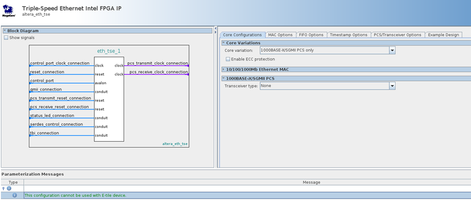Select pcs_receive_reset_connection label
The height and width of the screenshot is (201, 471).
coord(59,107)
